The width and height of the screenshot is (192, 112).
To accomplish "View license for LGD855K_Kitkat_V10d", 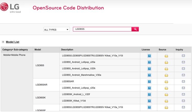I will click(x=149, y=101).
